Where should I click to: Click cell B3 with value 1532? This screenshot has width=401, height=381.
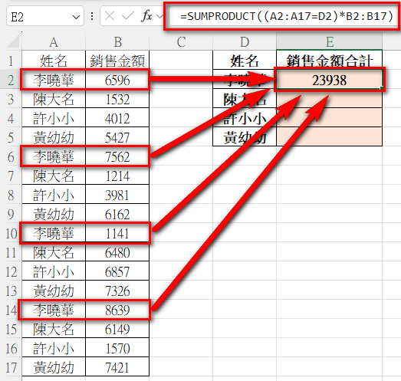coord(117,99)
